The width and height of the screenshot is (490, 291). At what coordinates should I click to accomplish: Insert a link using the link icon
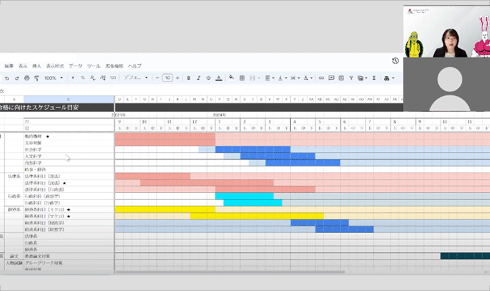321,78
